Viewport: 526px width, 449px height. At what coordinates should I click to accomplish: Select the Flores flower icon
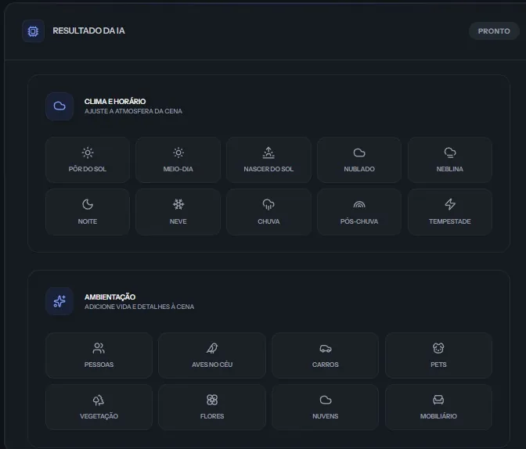[x=212, y=400]
